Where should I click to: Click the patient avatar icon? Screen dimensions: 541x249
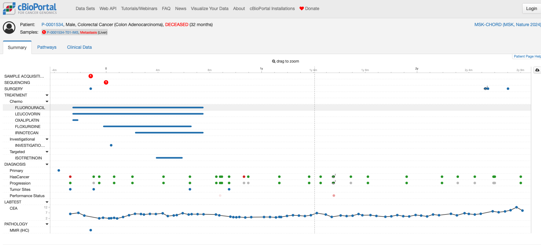[9, 28]
